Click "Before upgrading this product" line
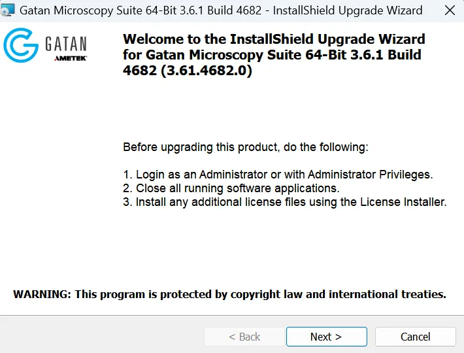This screenshot has width=464, height=353. pos(246,147)
